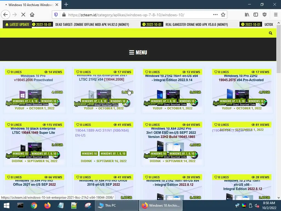281x211 pixels.
Task: Open Windows 10 Pro 22H2 19045.2075 thumbnail
Action: (x=242, y=88)
